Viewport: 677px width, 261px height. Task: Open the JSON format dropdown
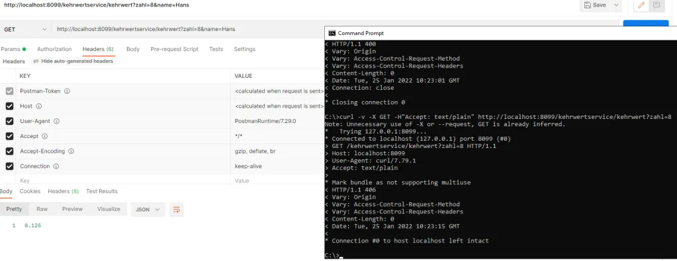pyautogui.click(x=148, y=209)
